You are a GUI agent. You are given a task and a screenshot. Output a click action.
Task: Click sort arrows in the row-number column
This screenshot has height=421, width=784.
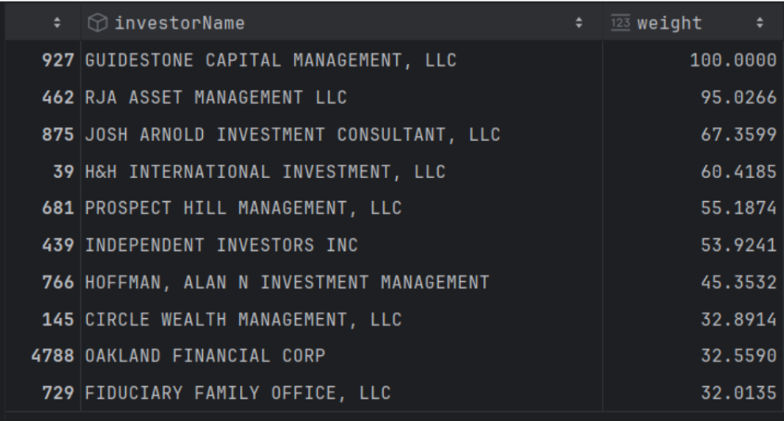click(x=56, y=24)
